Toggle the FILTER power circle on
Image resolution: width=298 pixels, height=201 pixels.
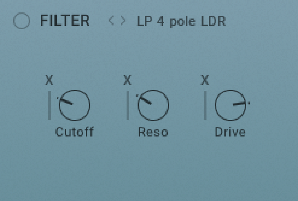click(x=22, y=21)
